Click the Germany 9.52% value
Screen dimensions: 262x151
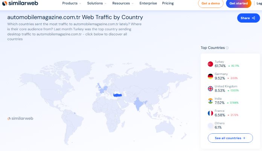pyautogui.click(x=220, y=78)
